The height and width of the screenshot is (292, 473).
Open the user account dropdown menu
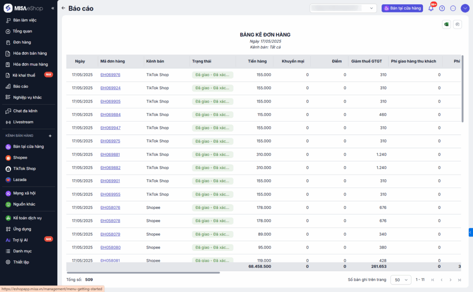(x=465, y=8)
